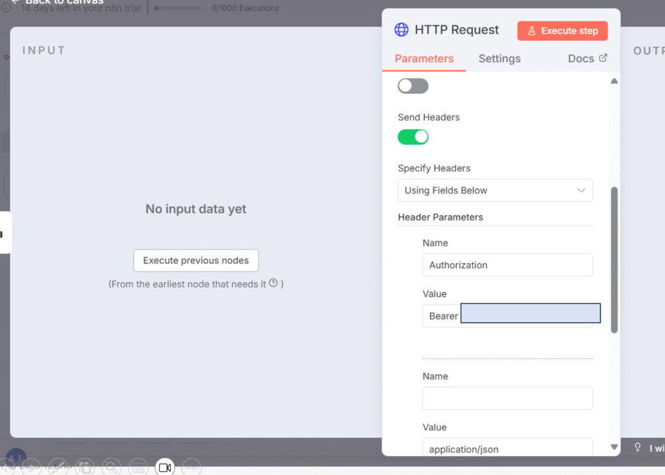
Task: Click the pen icon in bottom toolbar
Action: [58, 467]
